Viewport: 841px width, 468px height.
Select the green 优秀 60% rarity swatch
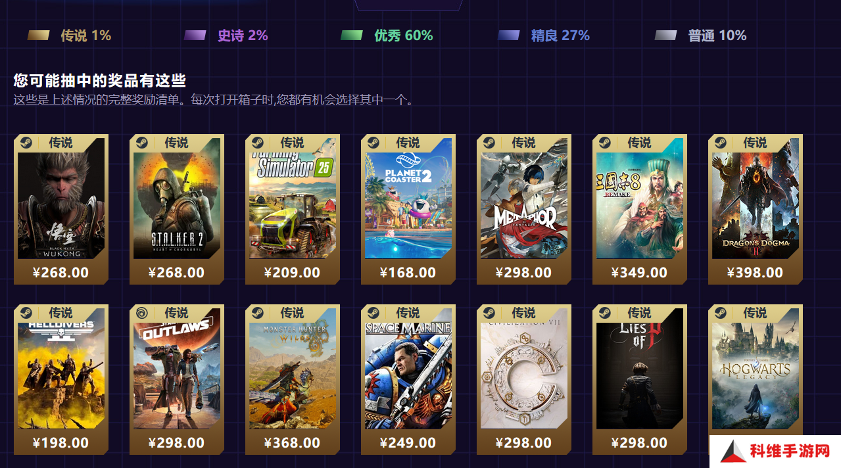click(x=352, y=35)
